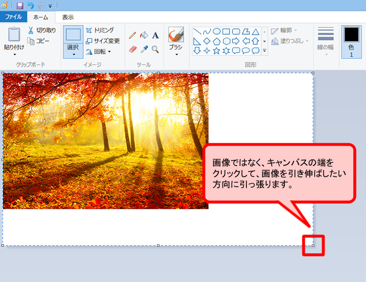Expand the ブラシ brush type dropdown
This screenshot has height=282, width=366.
pyautogui.click(x=176, y=54)
